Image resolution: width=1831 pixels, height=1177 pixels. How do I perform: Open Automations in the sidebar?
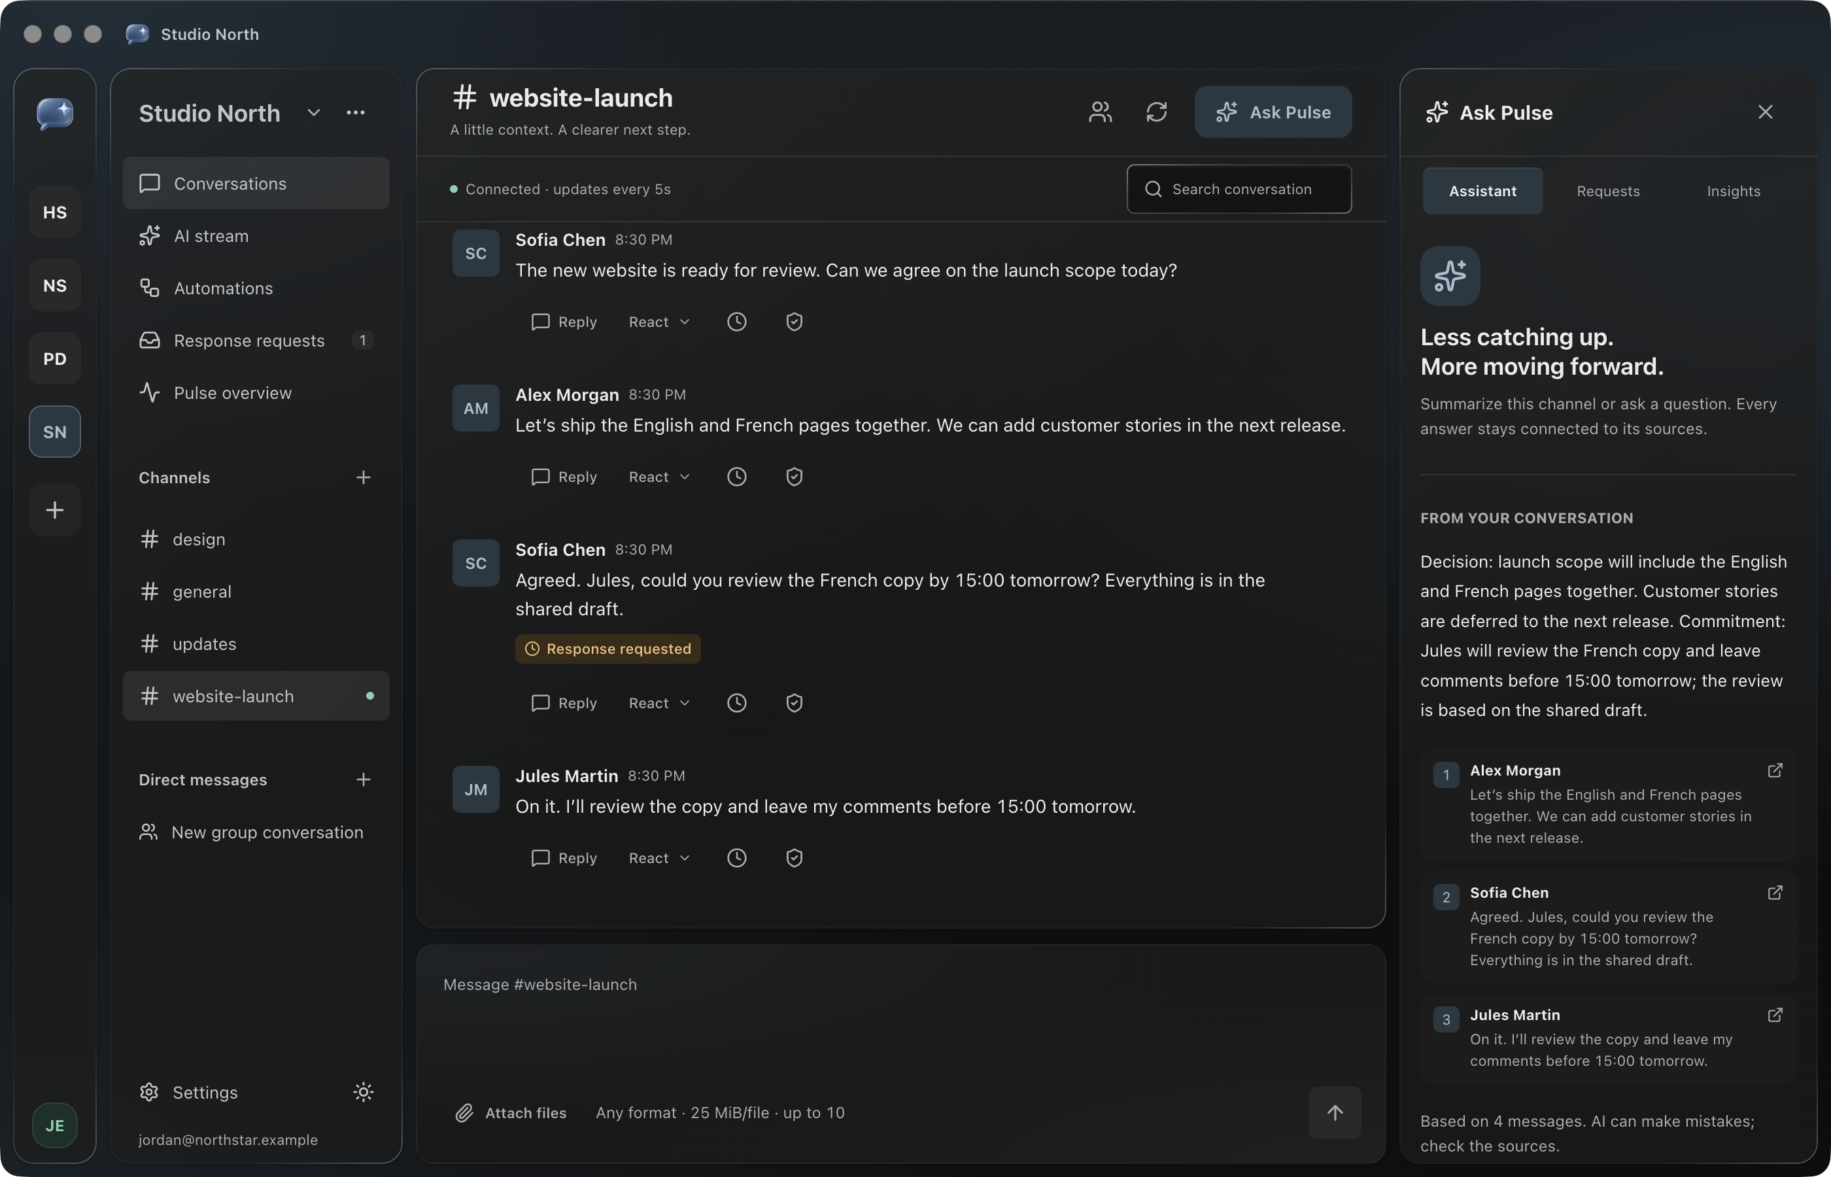coord(256,288)
